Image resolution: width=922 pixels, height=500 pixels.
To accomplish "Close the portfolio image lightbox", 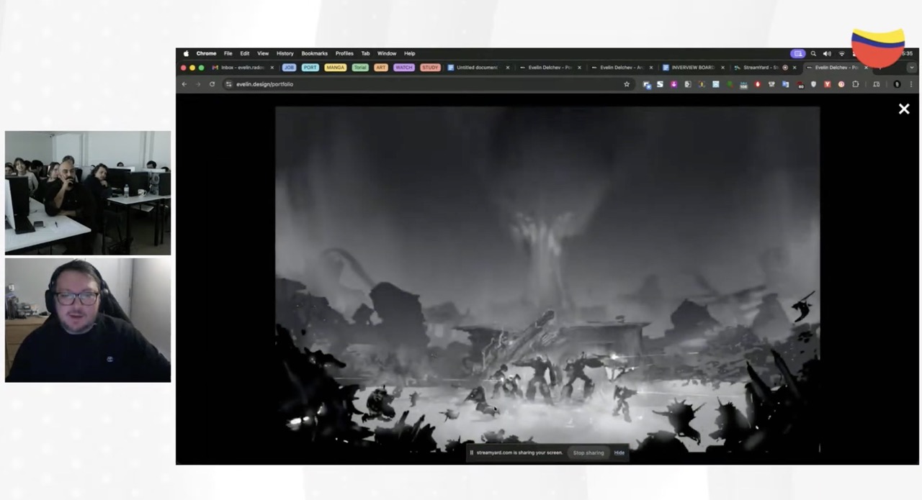I will (903, 109).
